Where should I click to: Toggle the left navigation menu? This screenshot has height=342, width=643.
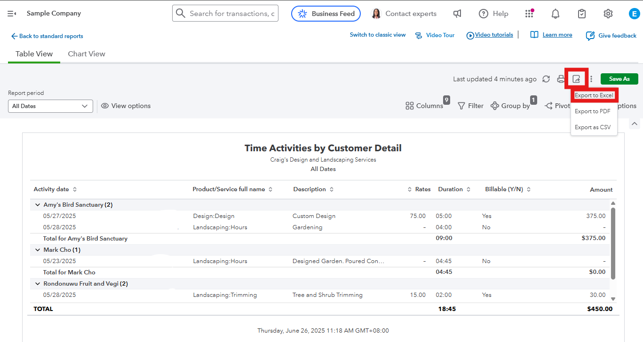12,14
